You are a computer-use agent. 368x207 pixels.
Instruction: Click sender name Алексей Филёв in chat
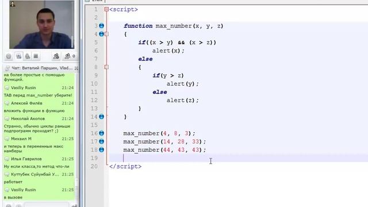[26, 103]
